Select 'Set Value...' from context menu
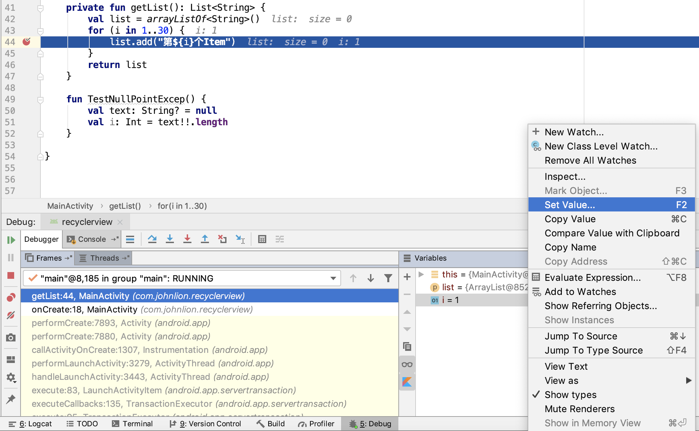This screenshot has width=699, height=431. point(571,204)
